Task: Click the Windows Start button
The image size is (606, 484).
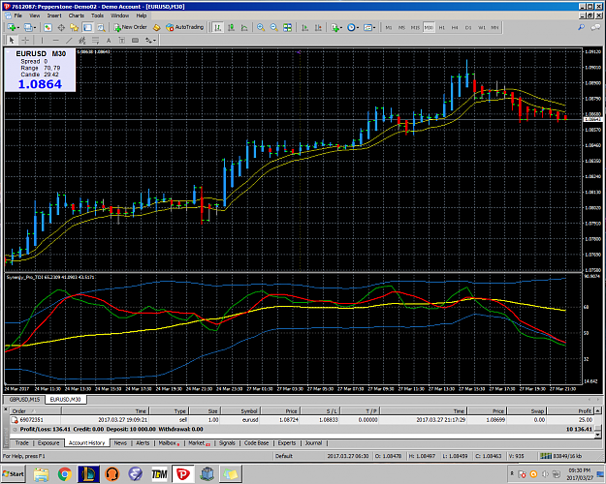Action: 14,474
